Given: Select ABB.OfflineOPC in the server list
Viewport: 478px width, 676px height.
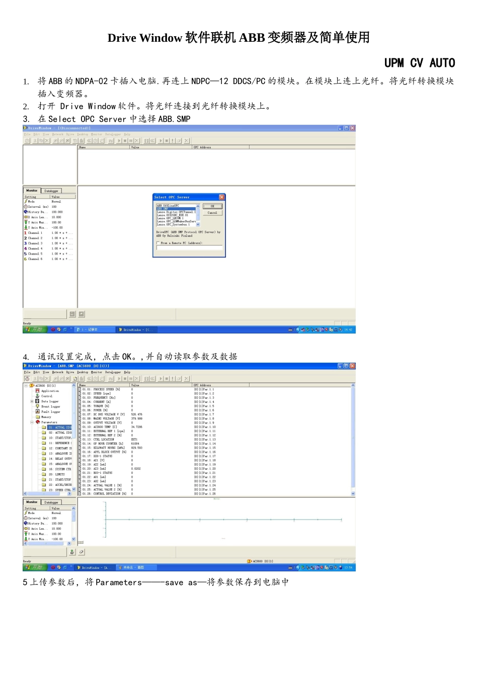Looking at the screenshot, I should [x=176, y=206].
